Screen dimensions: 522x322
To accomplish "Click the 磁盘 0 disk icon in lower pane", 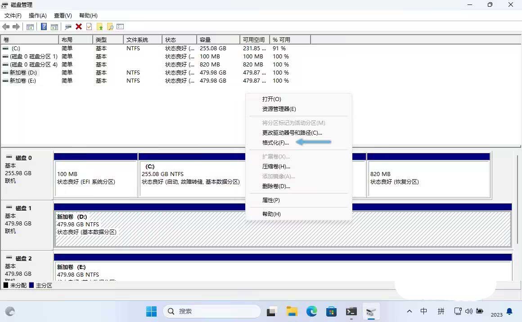I will [9, 157].
